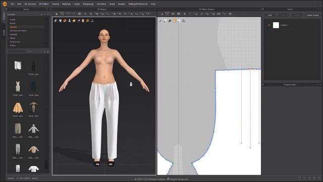This screenshot has width=323, height=182.
Task: Open the Avatar menu
Action: 77,4
